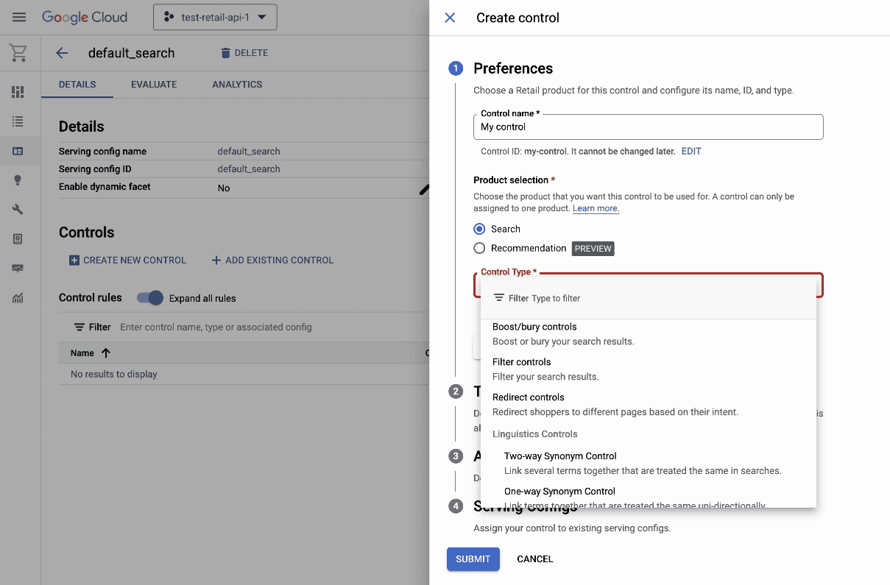This screenshot has height=585, width=890.
Task: Choose Redirect controls option
Action: tap(649, 405)
